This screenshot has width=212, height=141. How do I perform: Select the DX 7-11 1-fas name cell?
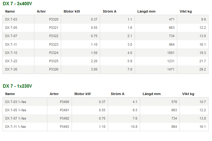(x=16, y=127)
